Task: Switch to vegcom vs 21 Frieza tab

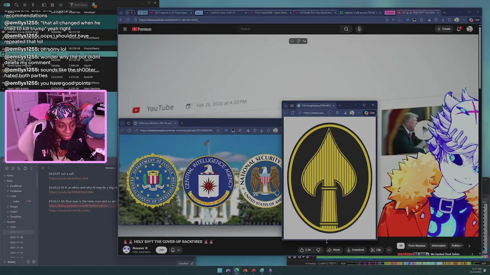Action: 171,13
